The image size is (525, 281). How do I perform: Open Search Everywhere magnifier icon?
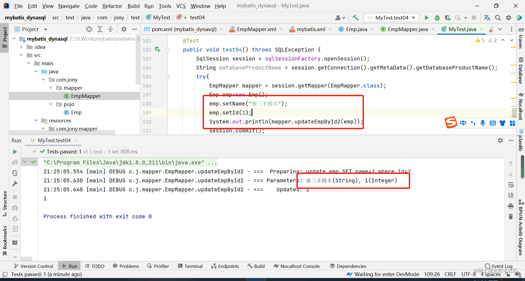pos(498,18)
